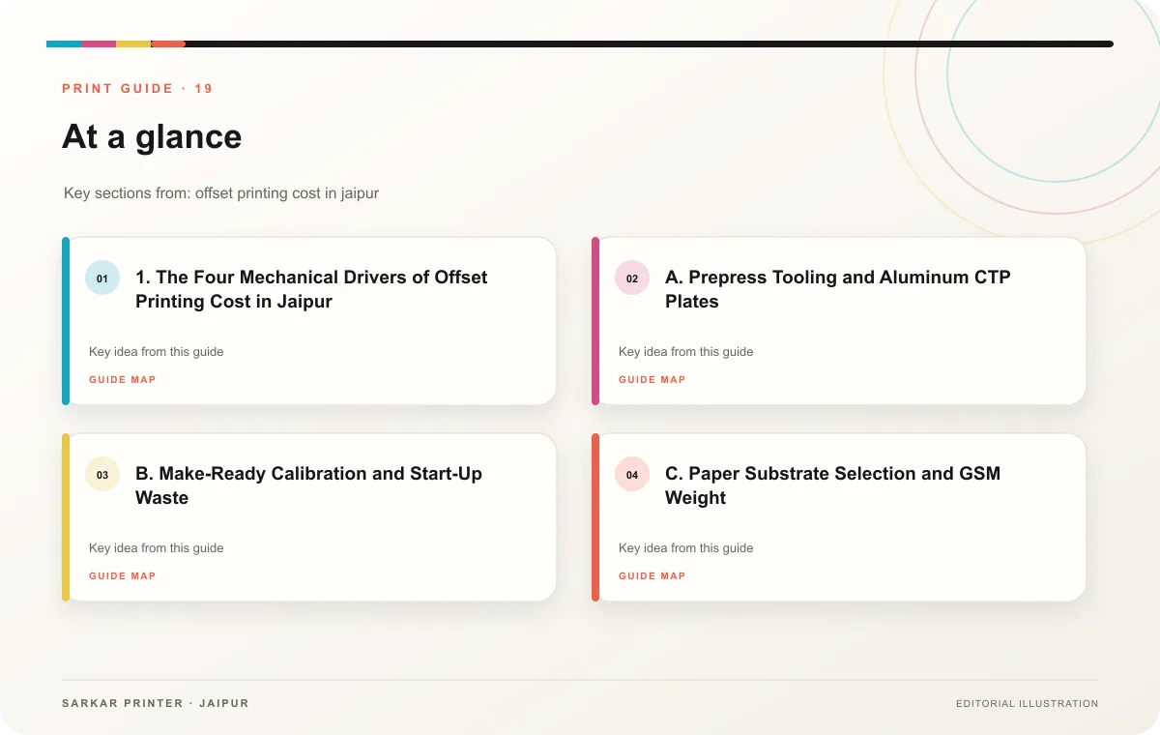Screen dimensions: 1160x735
Task: Click the "SARKAR PRINTER · JAIPUR" footer text
Action: tap(156, 703)
